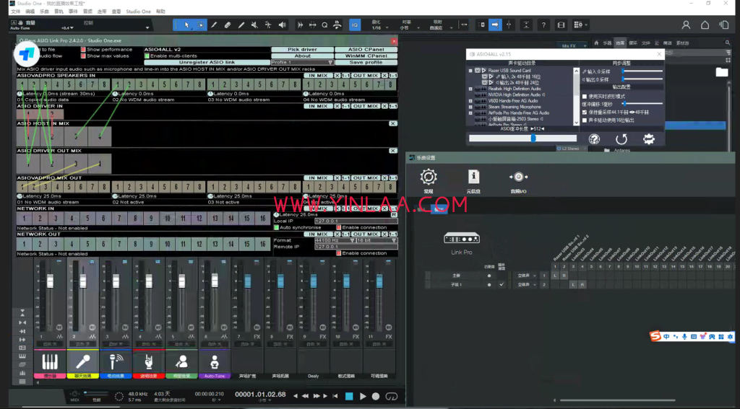Open the 帮助 menu

(x=161, y=12)
